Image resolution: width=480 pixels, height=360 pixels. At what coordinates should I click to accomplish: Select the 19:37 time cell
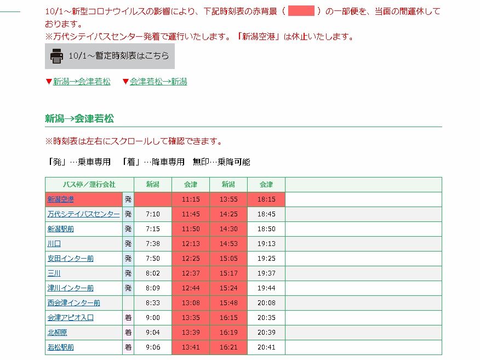266,273
